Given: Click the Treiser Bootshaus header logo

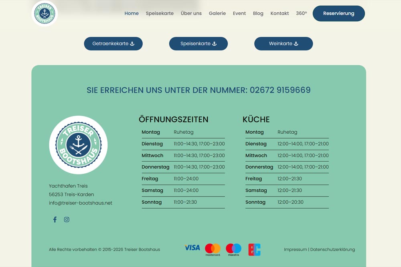Looking at the screenshot, I should pyautogui.click(x=45, y=14).
